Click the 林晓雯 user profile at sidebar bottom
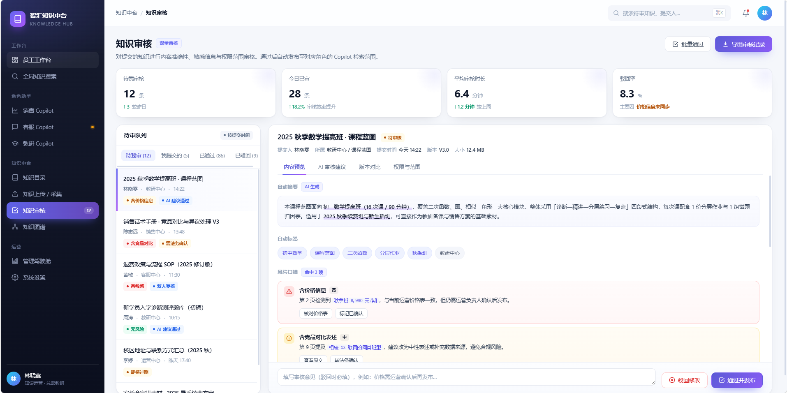This screenshot has height=393, width=787. (x=53, y=379)
